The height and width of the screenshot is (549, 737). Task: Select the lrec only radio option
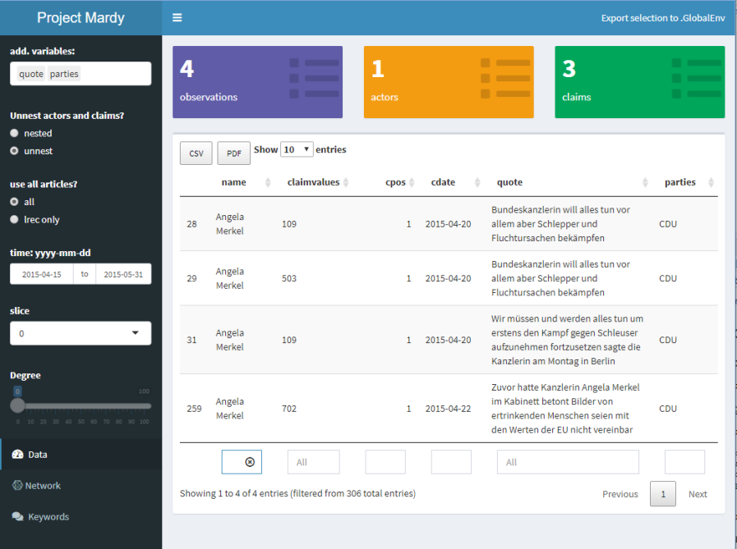[x=14, y=219]
